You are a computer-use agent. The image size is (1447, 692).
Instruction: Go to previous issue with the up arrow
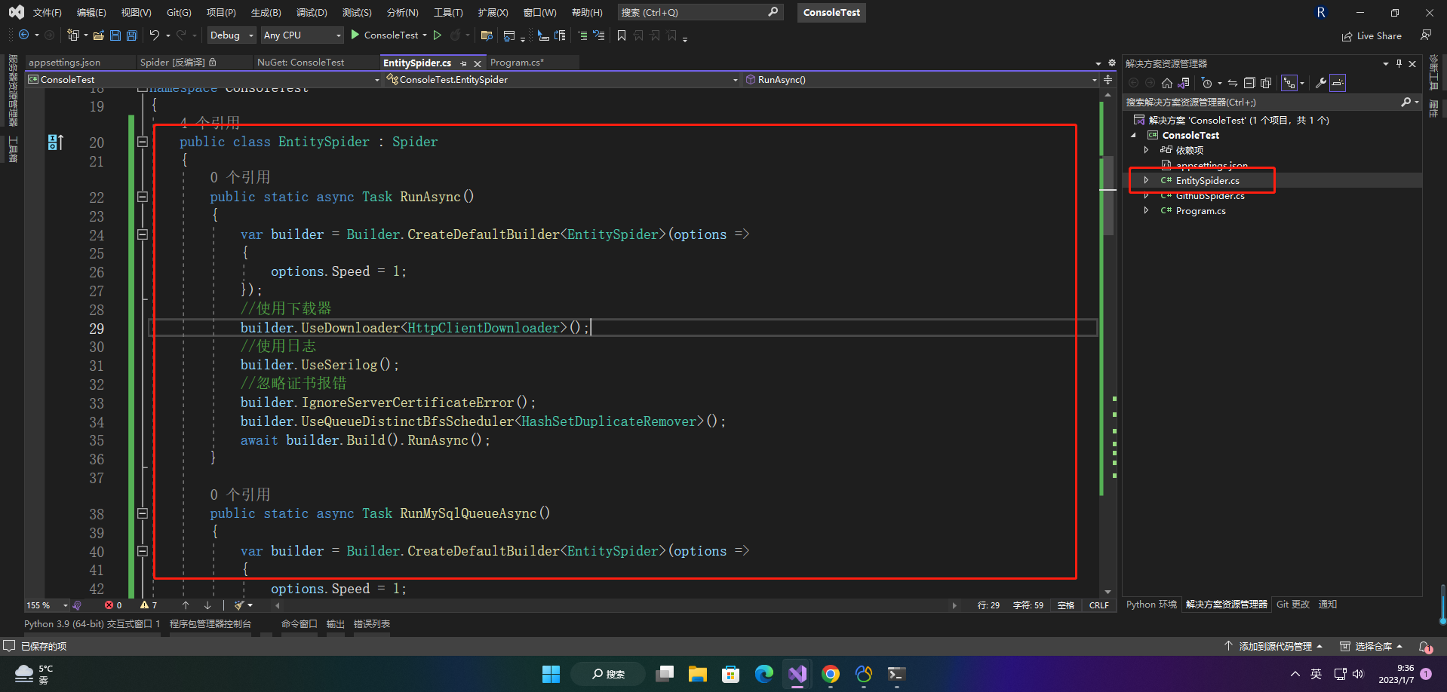tap(186, 605)
